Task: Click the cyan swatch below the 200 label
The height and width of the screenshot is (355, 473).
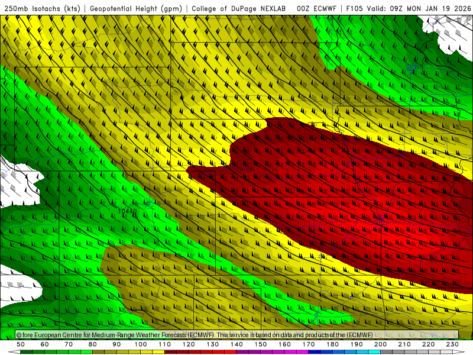Action: point(375,352)
